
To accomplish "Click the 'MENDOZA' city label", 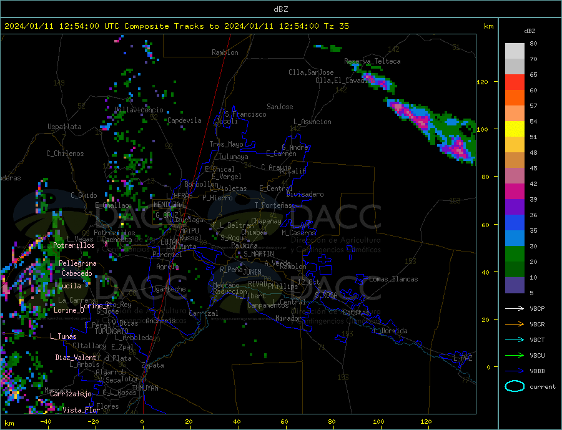I will [167, 205].
